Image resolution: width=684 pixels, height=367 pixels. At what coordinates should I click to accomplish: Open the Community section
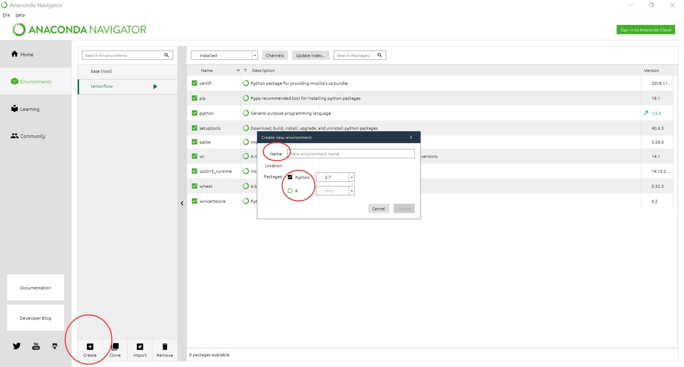tap(28, 136)
